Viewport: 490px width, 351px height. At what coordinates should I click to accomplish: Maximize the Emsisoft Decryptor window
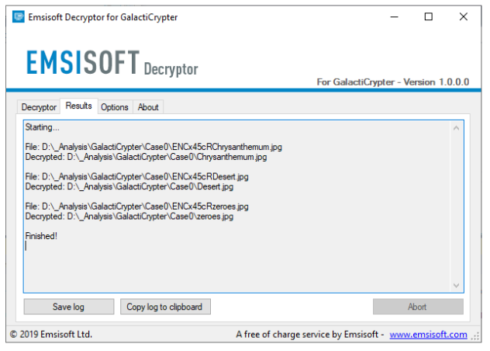429,16
